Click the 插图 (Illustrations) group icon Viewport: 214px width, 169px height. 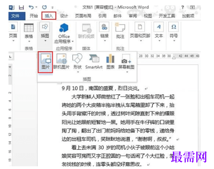pyautogui.click(x=45, y=27)
